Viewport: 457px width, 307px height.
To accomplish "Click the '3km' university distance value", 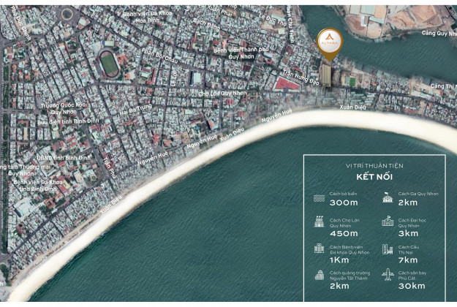I will (x=408, y=234).
